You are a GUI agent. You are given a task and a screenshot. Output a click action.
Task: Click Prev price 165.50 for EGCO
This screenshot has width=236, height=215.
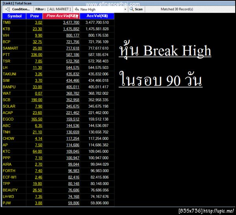pos(37,119)
